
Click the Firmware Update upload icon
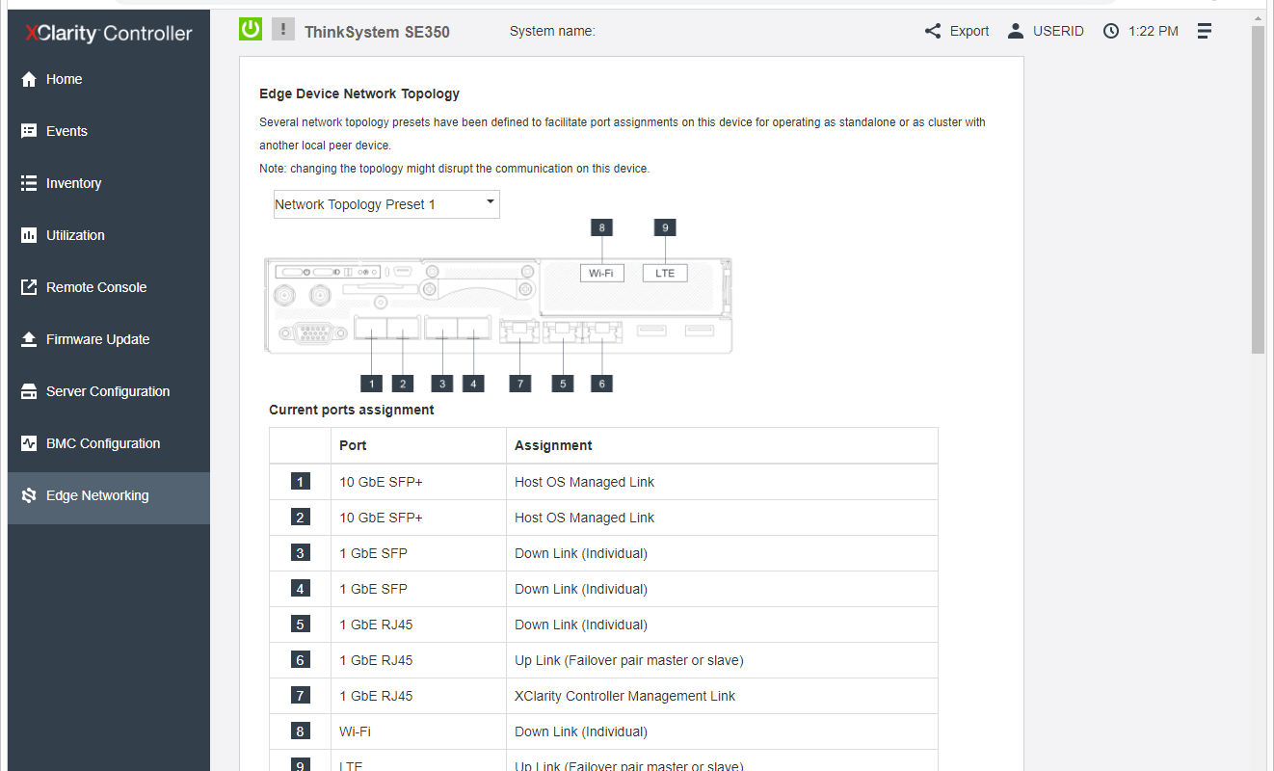[29, 339]
